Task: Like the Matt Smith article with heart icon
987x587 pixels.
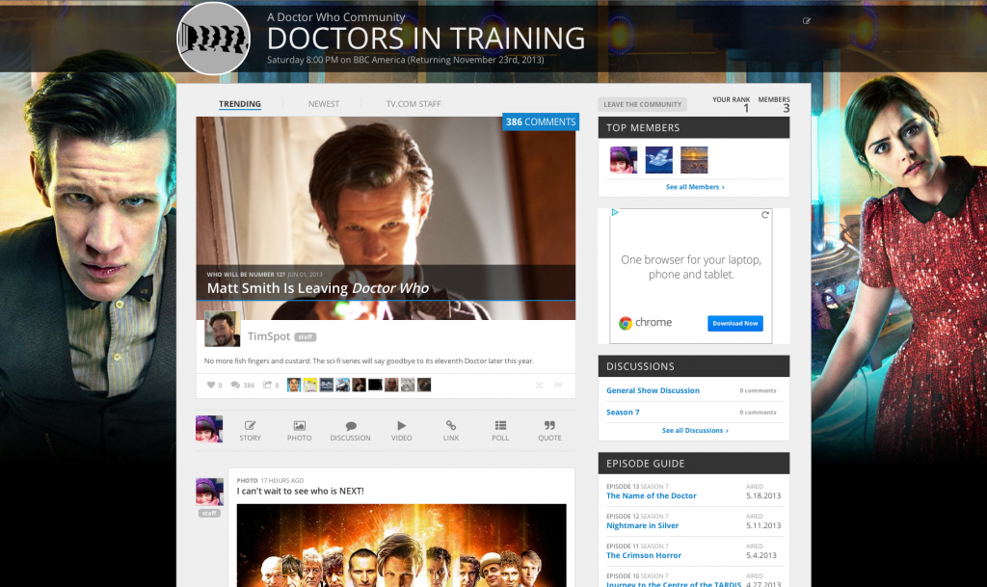Action: tap(211, 385)
